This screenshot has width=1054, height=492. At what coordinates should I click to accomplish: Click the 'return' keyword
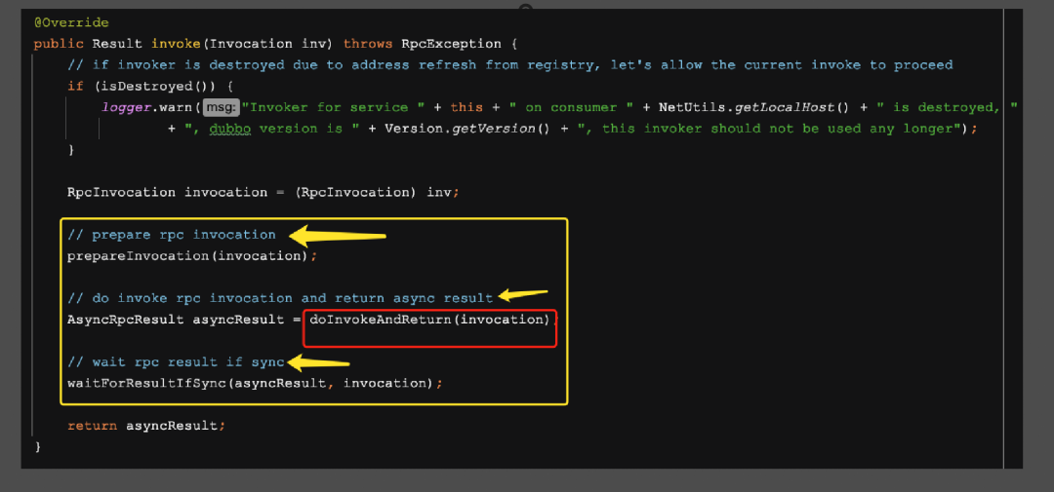[92, 426]
